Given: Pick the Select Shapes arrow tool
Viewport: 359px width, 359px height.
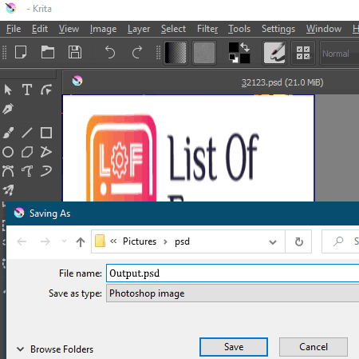Looking at the screenshot, I should coord(8,90).
